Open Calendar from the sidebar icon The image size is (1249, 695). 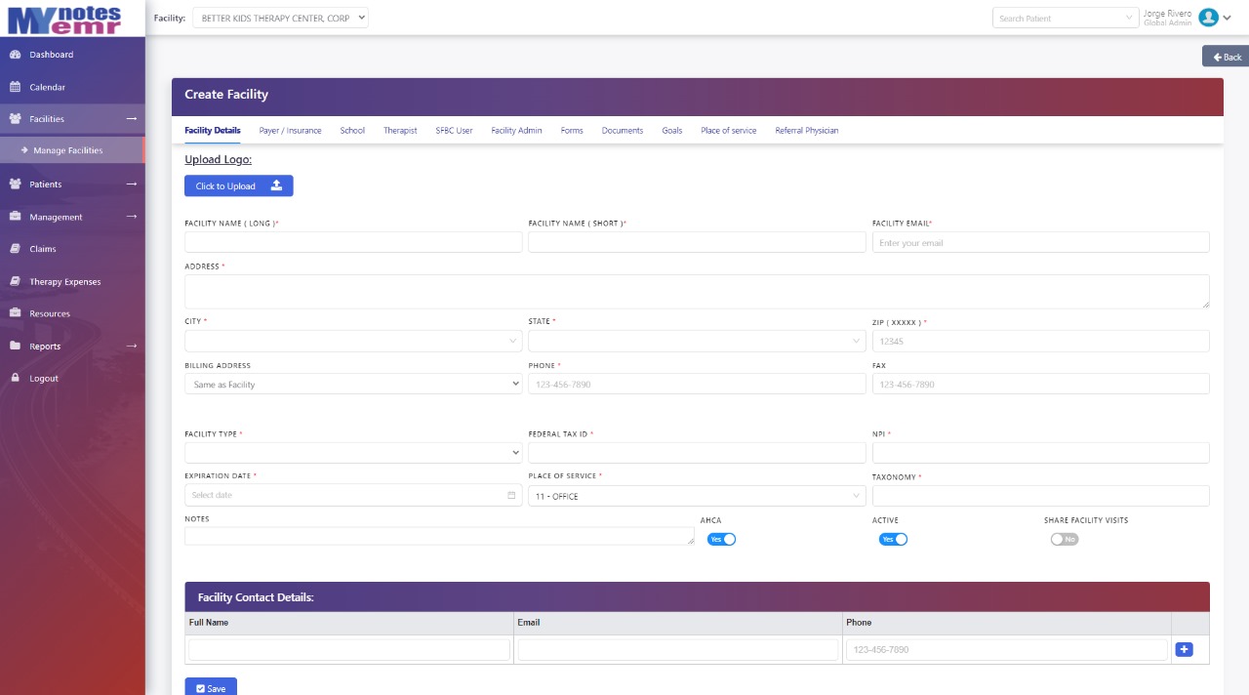16,87
